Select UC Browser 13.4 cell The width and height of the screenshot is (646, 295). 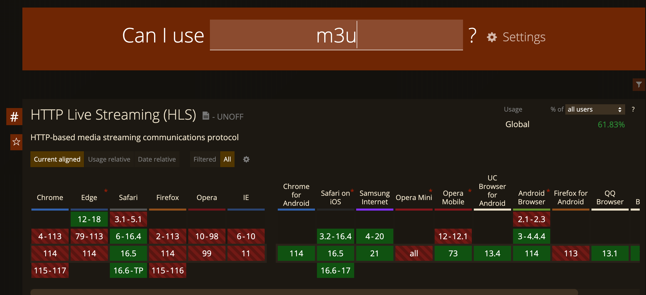492,253
